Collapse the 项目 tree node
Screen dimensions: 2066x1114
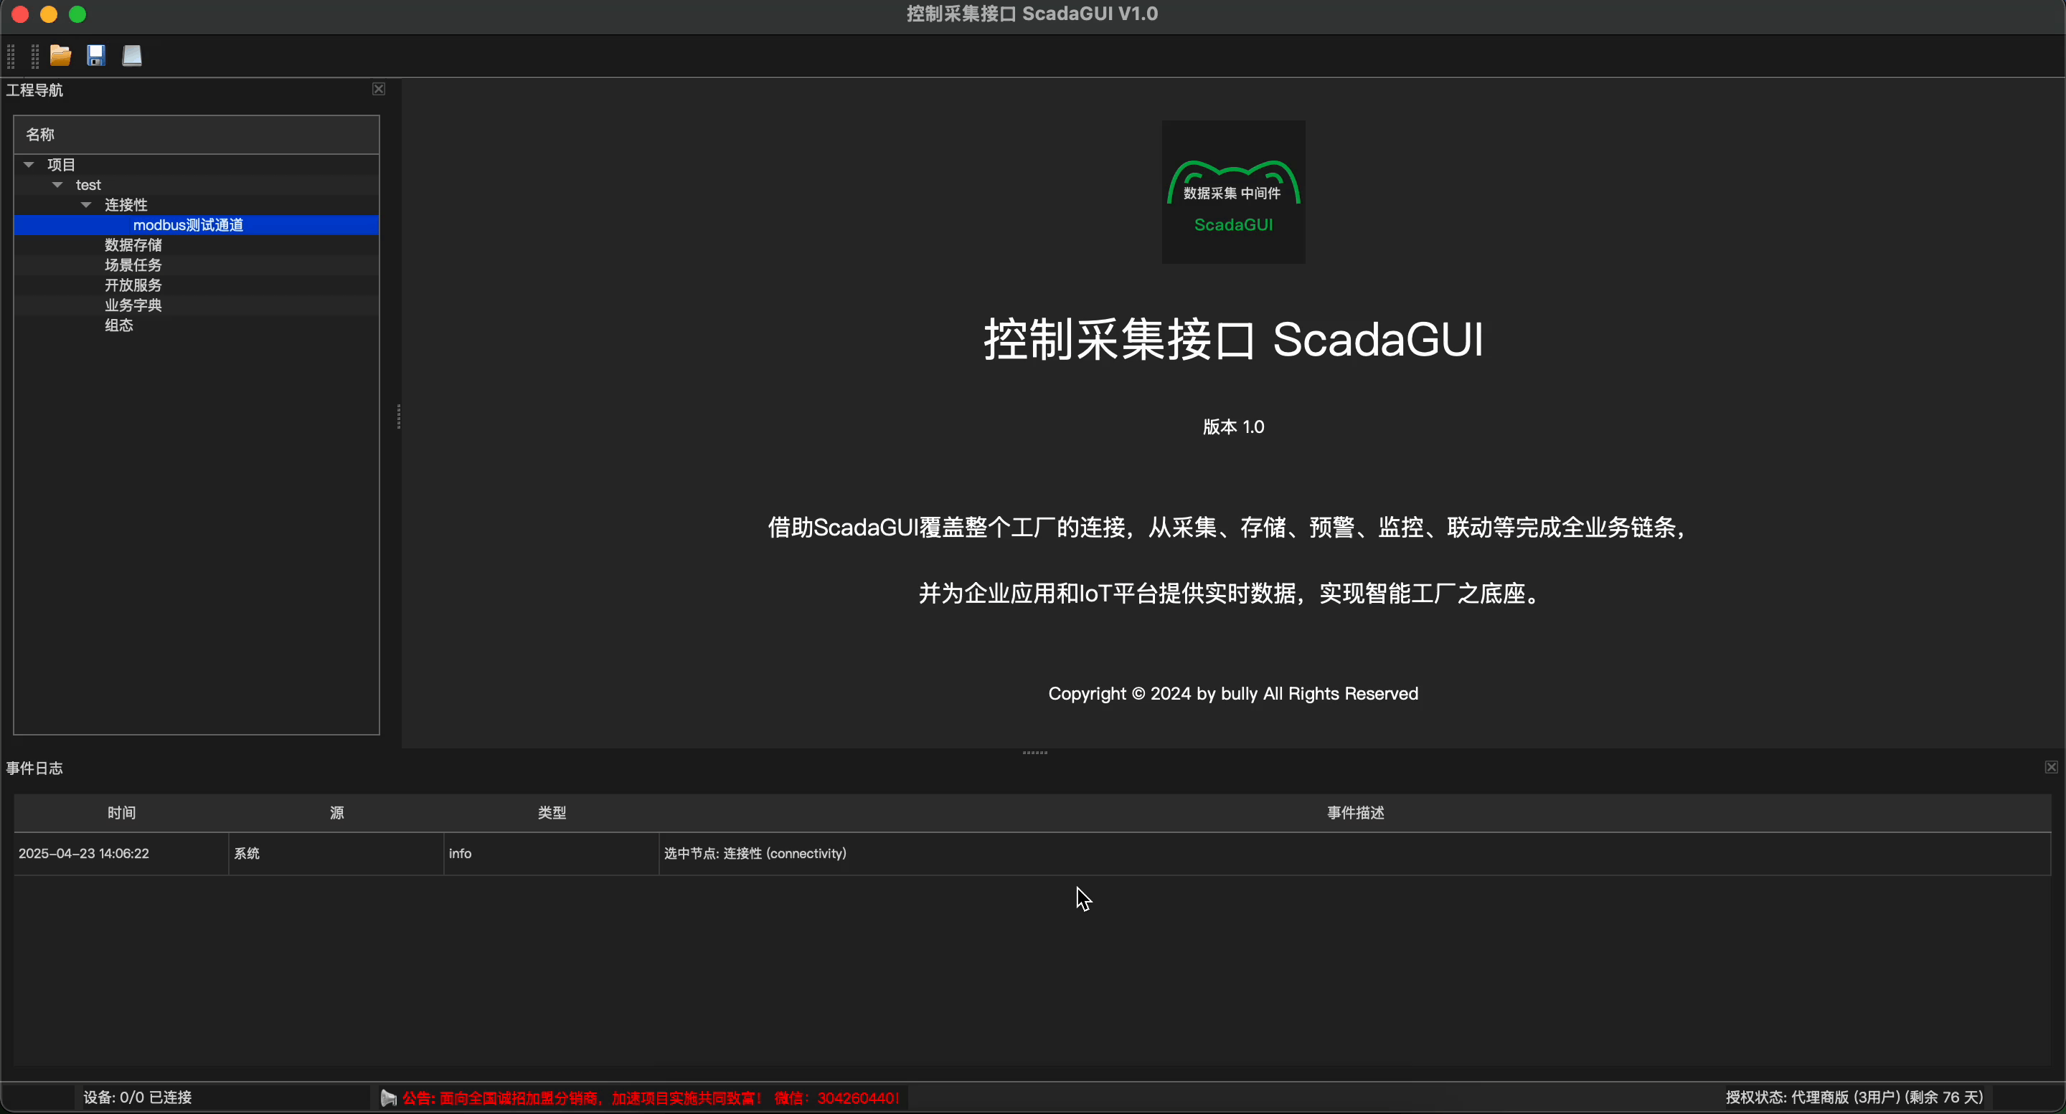tap(29, 164)
